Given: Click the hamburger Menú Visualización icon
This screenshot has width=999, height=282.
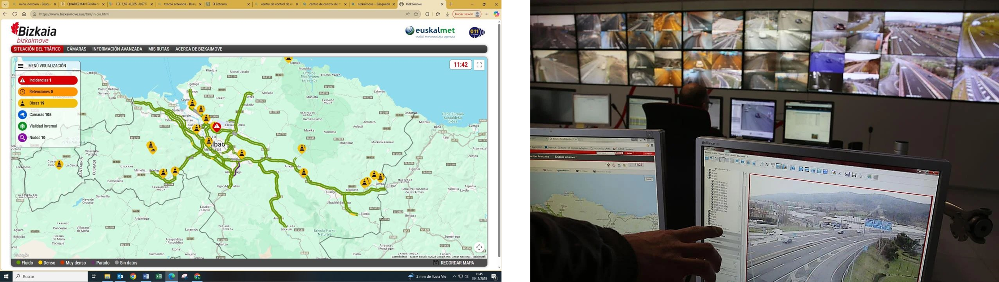Looking at the screenshot, I should 21,66.
